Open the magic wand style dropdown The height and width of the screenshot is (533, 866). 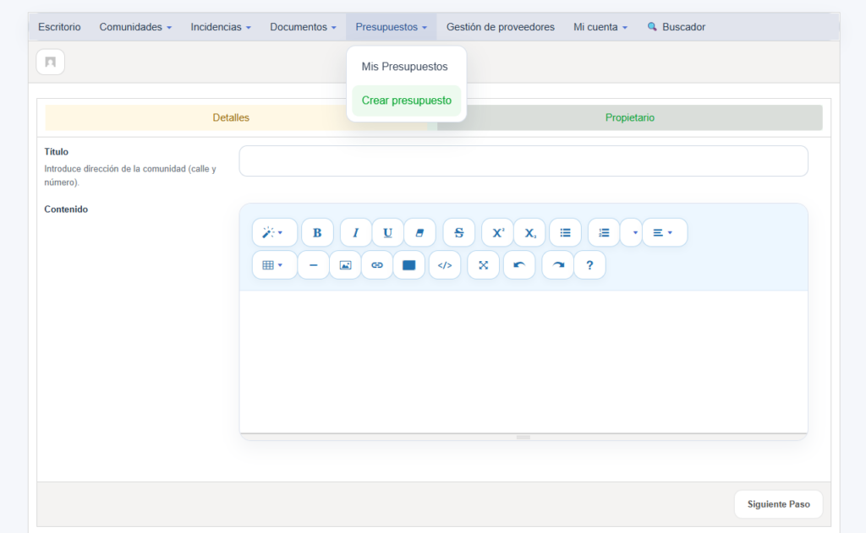coord(274,232)
